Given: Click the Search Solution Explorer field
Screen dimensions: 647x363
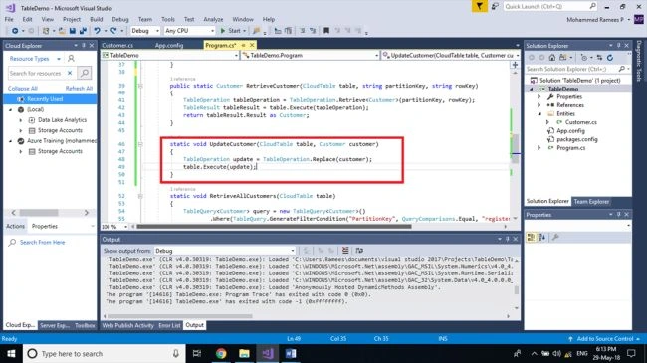Looking at the screenshot, I should [x=577, y=69].
